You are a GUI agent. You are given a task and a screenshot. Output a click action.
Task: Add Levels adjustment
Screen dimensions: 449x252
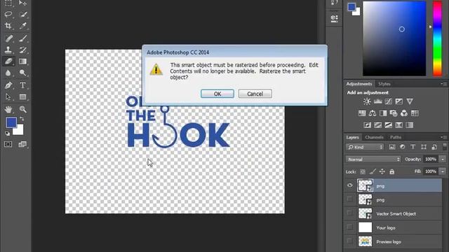[x=377, y=101]
